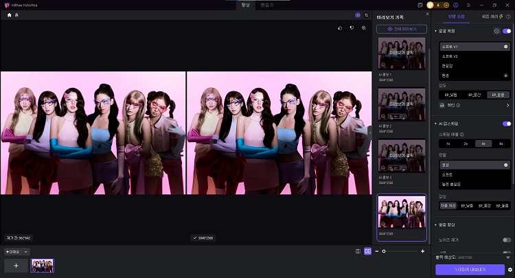Click the home icon in the top bar
The height and width of the screenshot is (278, 515).
point(9,15)
